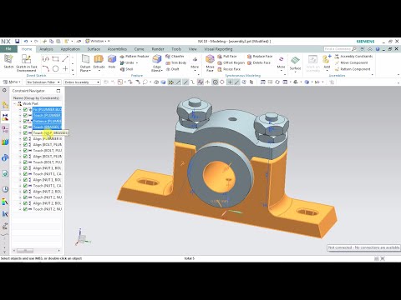
Task: Switch to the Render ribbon tab
Action: 158,49
